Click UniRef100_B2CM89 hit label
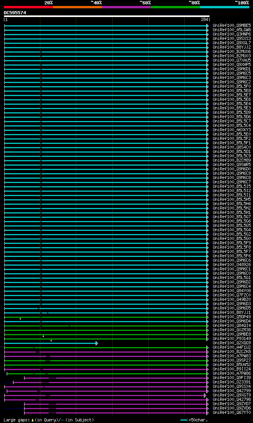The width and height of the screenshot is (253, 423). point(232,160)
